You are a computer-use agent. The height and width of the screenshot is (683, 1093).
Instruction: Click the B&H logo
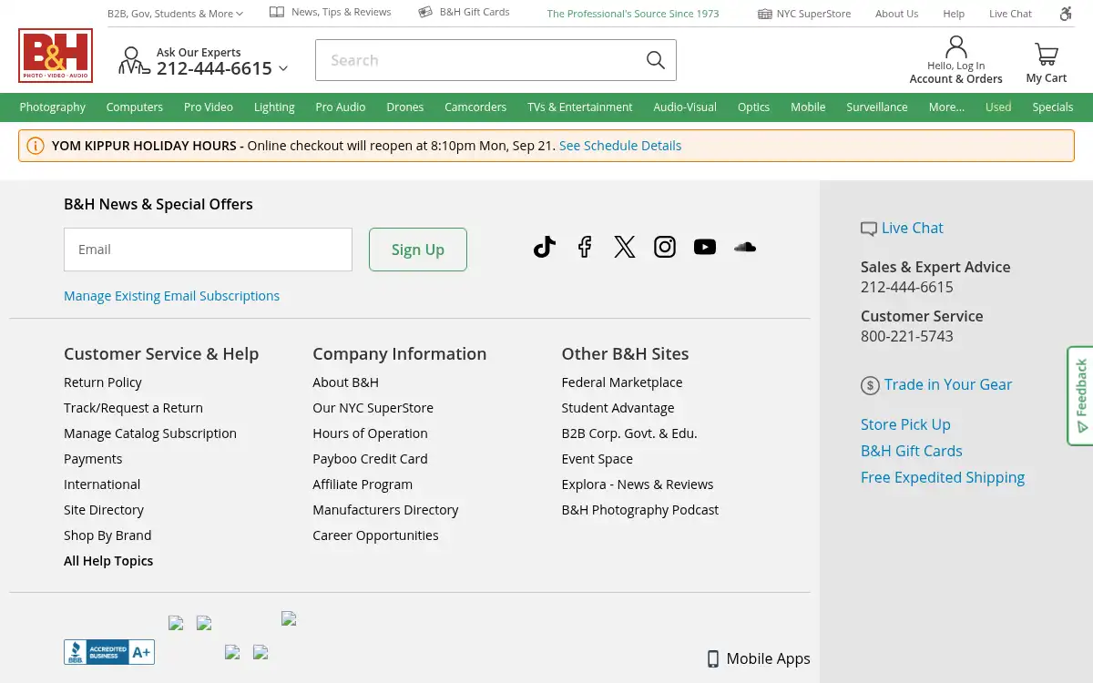(55, 56)
